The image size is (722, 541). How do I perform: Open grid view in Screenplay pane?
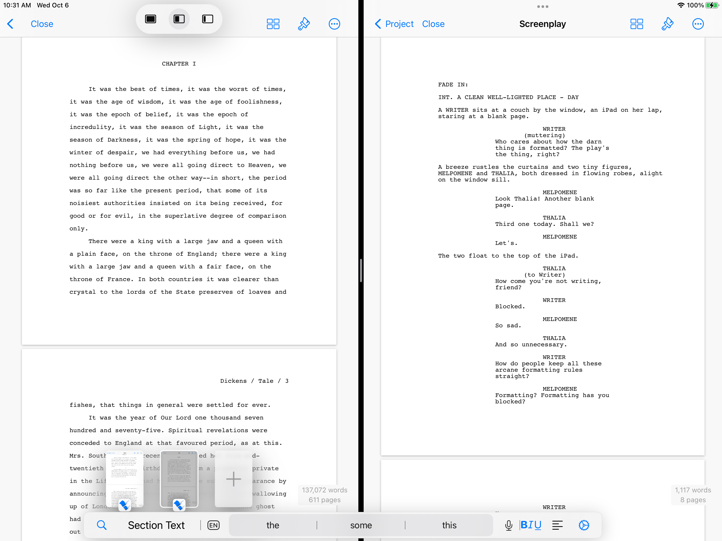[x=636, y=24]
